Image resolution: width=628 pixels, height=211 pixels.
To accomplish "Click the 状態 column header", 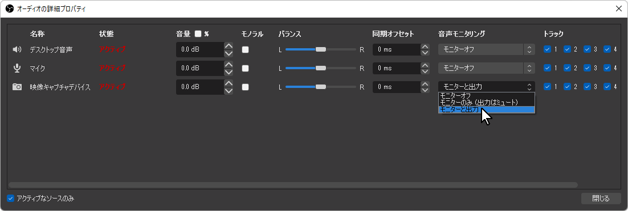I will (x=106, y=34).
